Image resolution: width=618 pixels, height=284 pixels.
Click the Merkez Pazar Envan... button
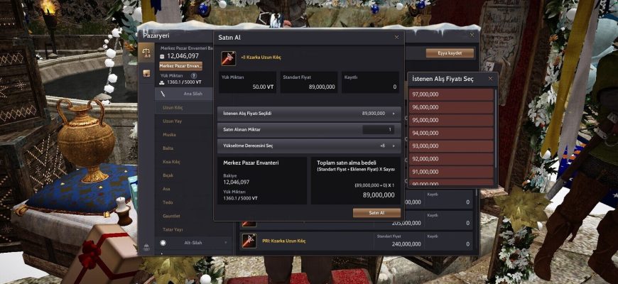(x=181, y=65)
